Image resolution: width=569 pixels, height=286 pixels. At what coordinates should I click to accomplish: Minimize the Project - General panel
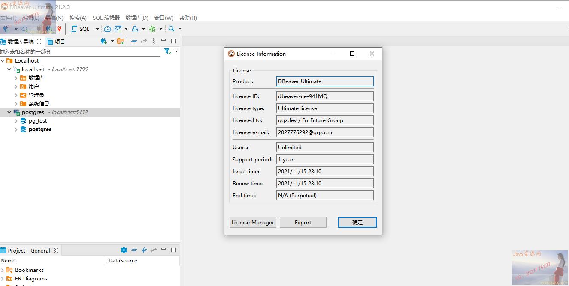click(x=163, y=250)
